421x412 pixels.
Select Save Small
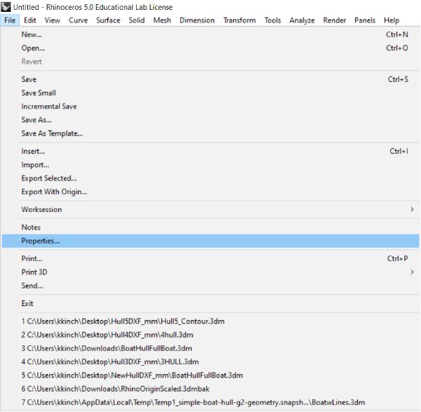point(210,93)
